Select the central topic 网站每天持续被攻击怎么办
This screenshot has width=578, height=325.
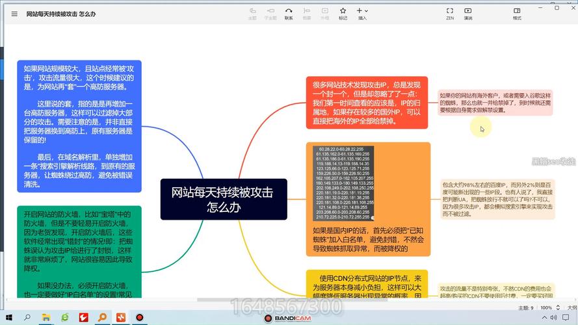(224, 200)
